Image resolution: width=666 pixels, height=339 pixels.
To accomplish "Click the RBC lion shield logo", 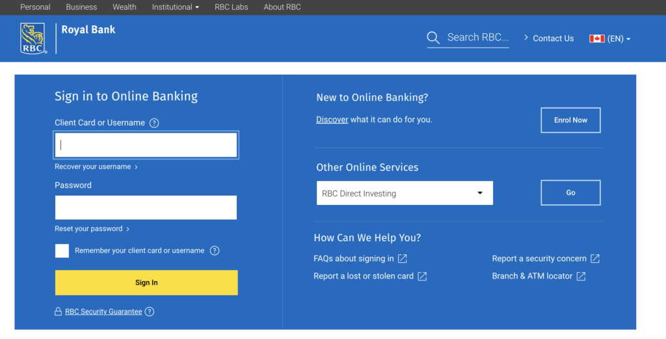I will pyautogui.click(x=33, y=38).
